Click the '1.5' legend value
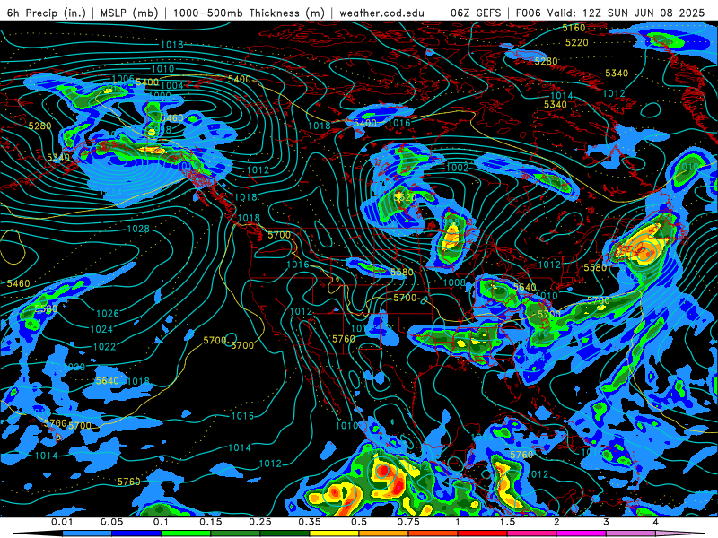The height and width of the screenshot is (538, 718). pyautogui.click(x=507, y=522)
